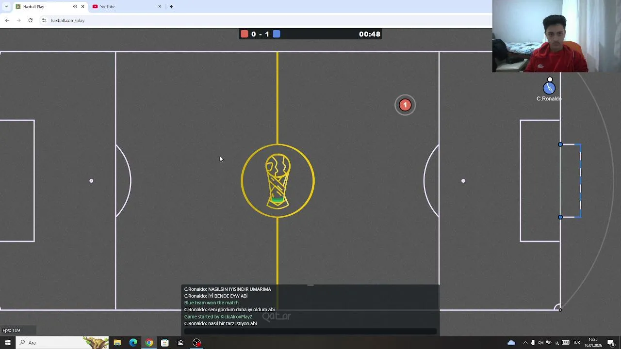
Task: Open the notification center icon
Action: click(611, 343)
